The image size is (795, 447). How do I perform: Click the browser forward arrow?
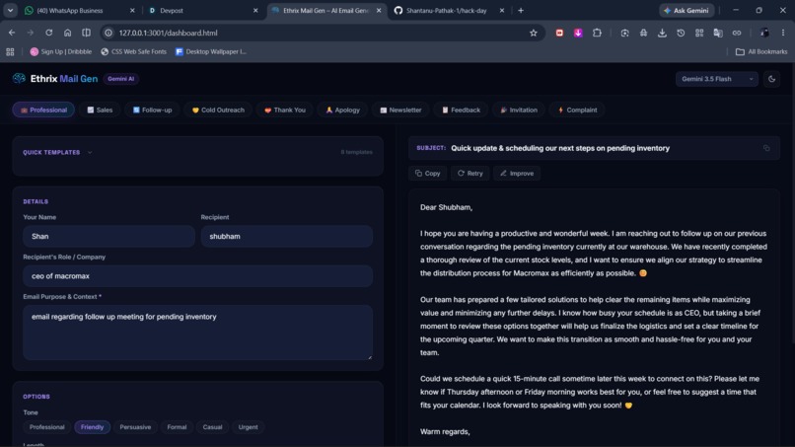[31, 33]
